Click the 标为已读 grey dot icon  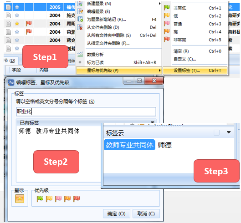coord(80,62)
